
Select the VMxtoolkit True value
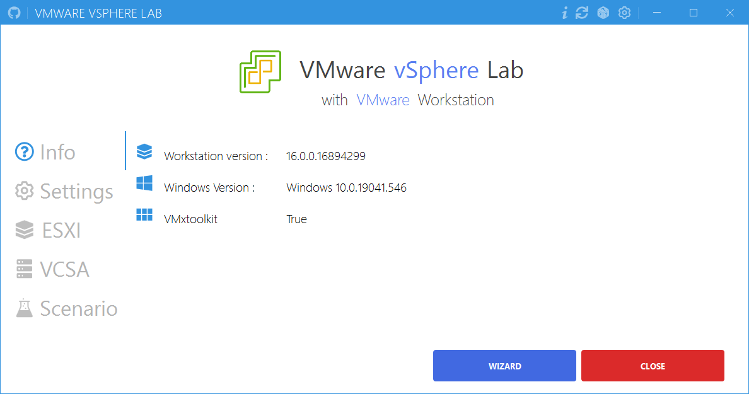(x=297, y=219)
